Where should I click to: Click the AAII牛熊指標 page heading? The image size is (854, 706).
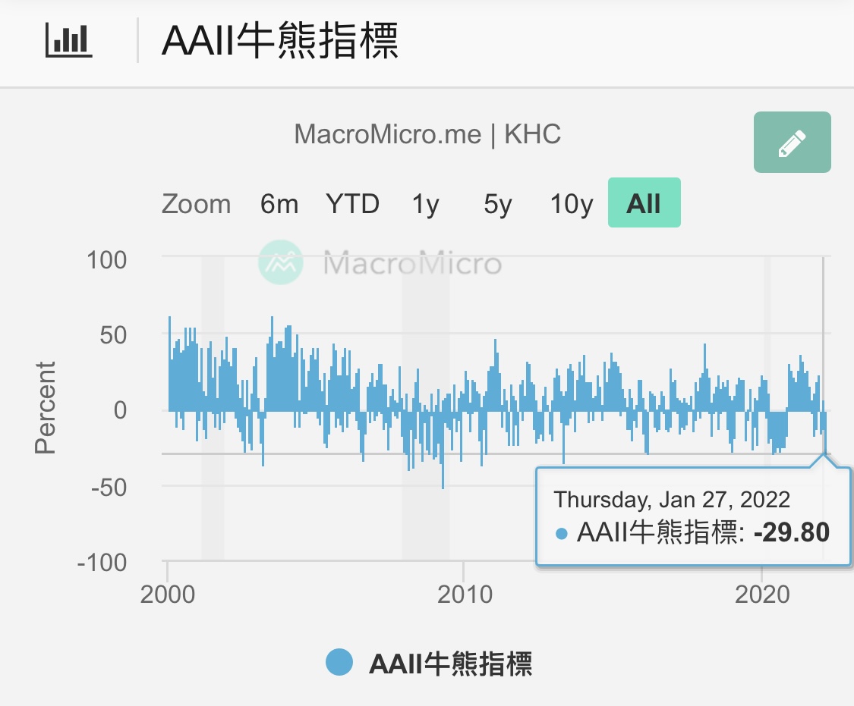point(280,41)
